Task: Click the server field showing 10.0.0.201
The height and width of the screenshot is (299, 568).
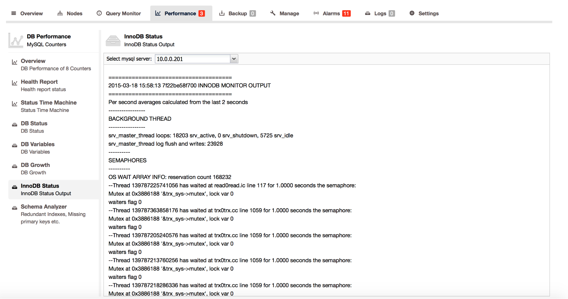Action: coord(193,59)
